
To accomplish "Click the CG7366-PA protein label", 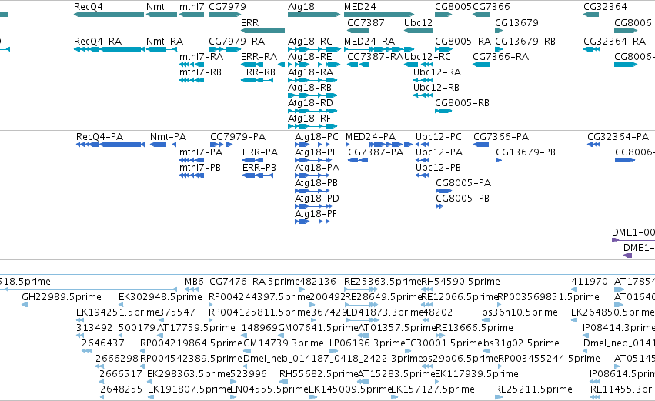I will coord(501,137).
